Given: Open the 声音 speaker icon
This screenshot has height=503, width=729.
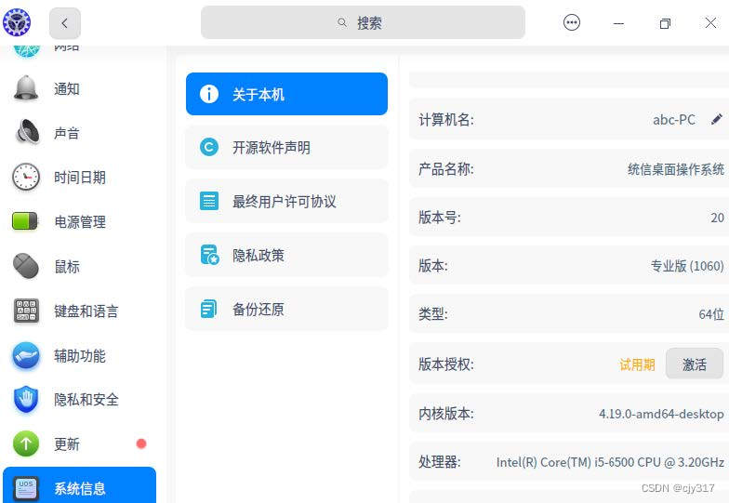Looking at the screenshot, I should pyautogui.click(x=28, y=132).
